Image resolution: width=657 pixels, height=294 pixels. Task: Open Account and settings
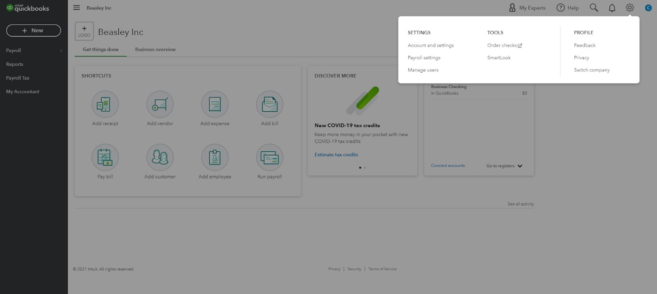pos(431,46)
